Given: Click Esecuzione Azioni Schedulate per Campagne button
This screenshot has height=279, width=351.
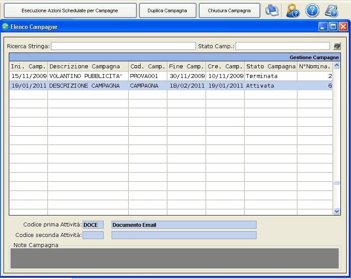Looking at the screenshot, I should click(x=70, y=11).
